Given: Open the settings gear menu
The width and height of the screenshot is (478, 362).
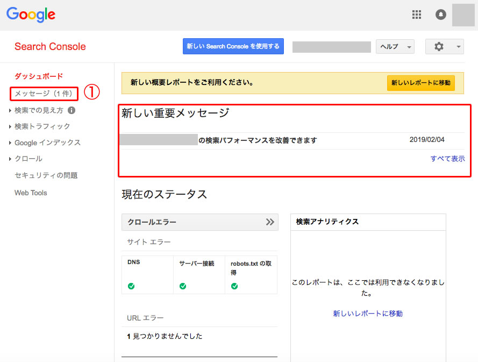Looking at the screenshot, I should pyautogui.click(x=444, y=47).
